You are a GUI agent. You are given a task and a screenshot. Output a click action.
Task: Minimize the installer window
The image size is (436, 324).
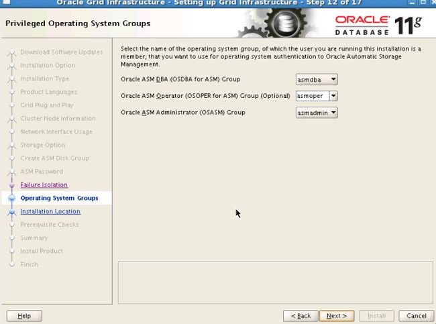click(413, 3)
